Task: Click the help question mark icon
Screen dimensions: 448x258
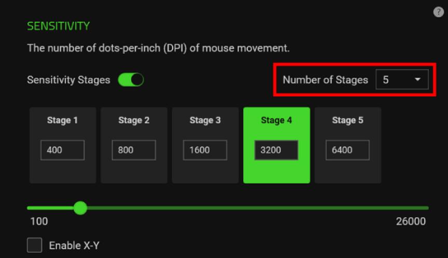Action: [x=438, y=12]
